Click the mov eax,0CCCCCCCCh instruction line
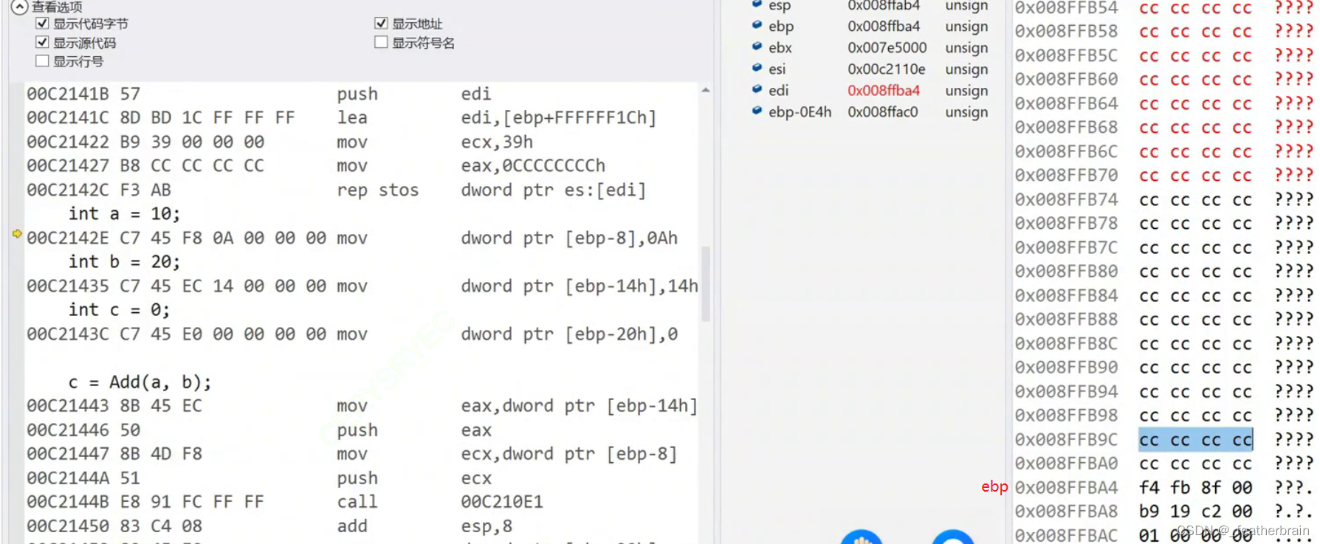 coord(316,166)
